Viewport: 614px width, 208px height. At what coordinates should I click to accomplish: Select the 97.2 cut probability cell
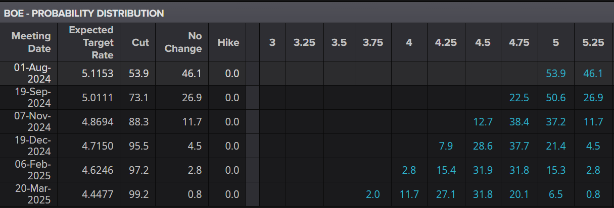pos(139,170)
